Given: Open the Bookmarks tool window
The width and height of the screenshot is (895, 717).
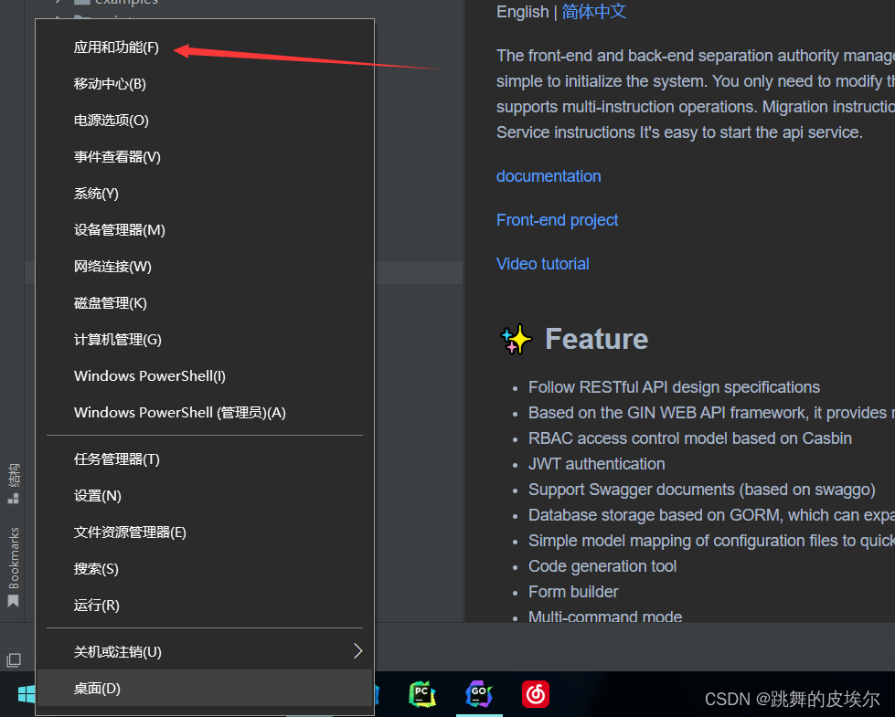Looking at the screenshot, I should pyautogui.click(x=13, y=566).
